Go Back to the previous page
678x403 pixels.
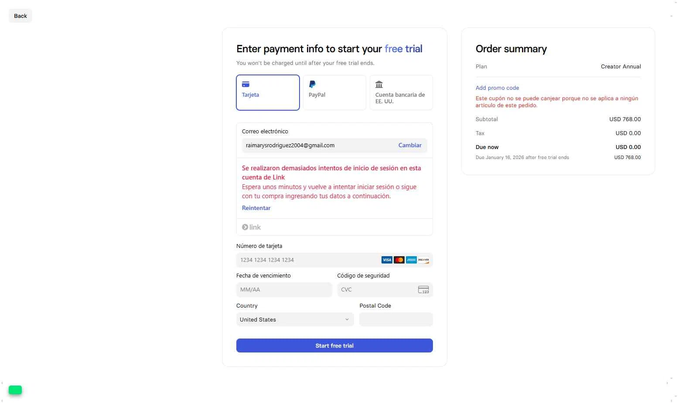point(20,16)
